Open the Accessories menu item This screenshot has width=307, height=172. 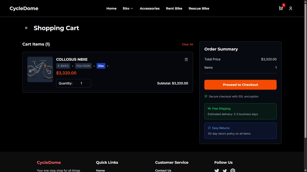149,9
